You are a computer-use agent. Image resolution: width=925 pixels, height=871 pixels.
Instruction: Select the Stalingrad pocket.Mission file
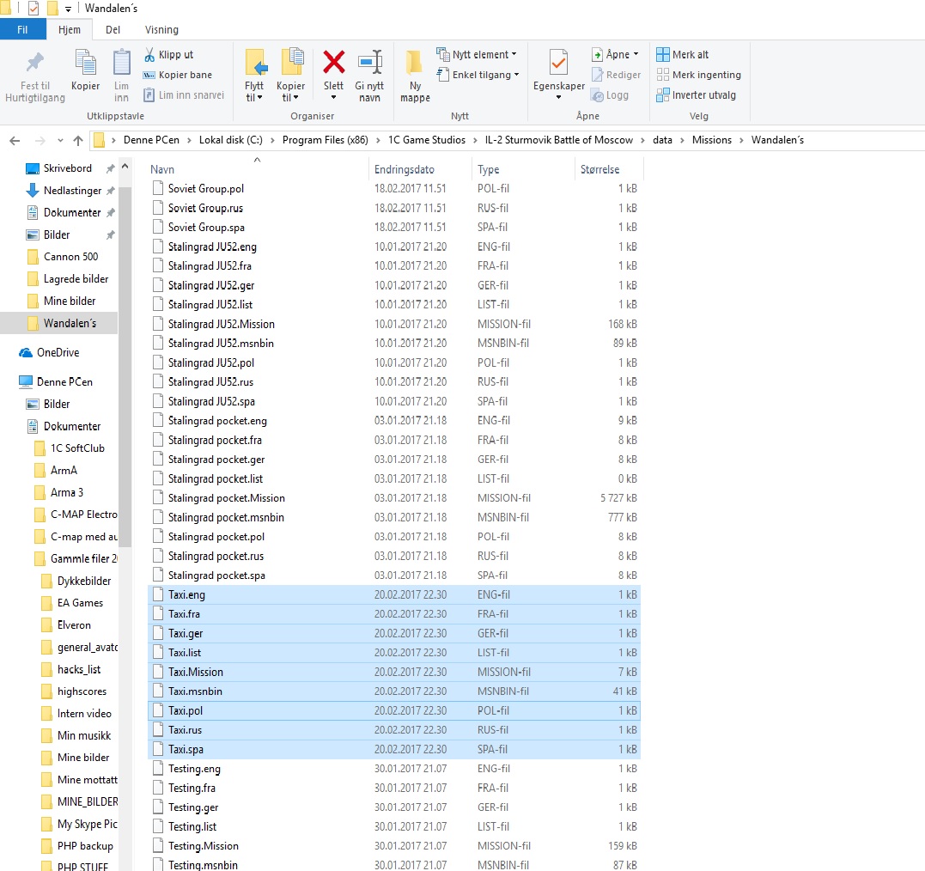click(226, 498)
